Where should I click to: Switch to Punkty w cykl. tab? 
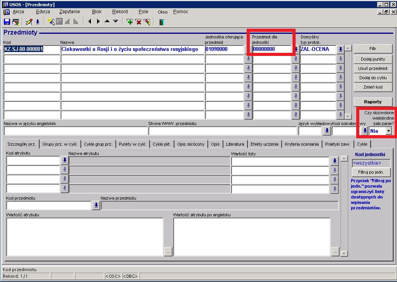pos(133,144)
